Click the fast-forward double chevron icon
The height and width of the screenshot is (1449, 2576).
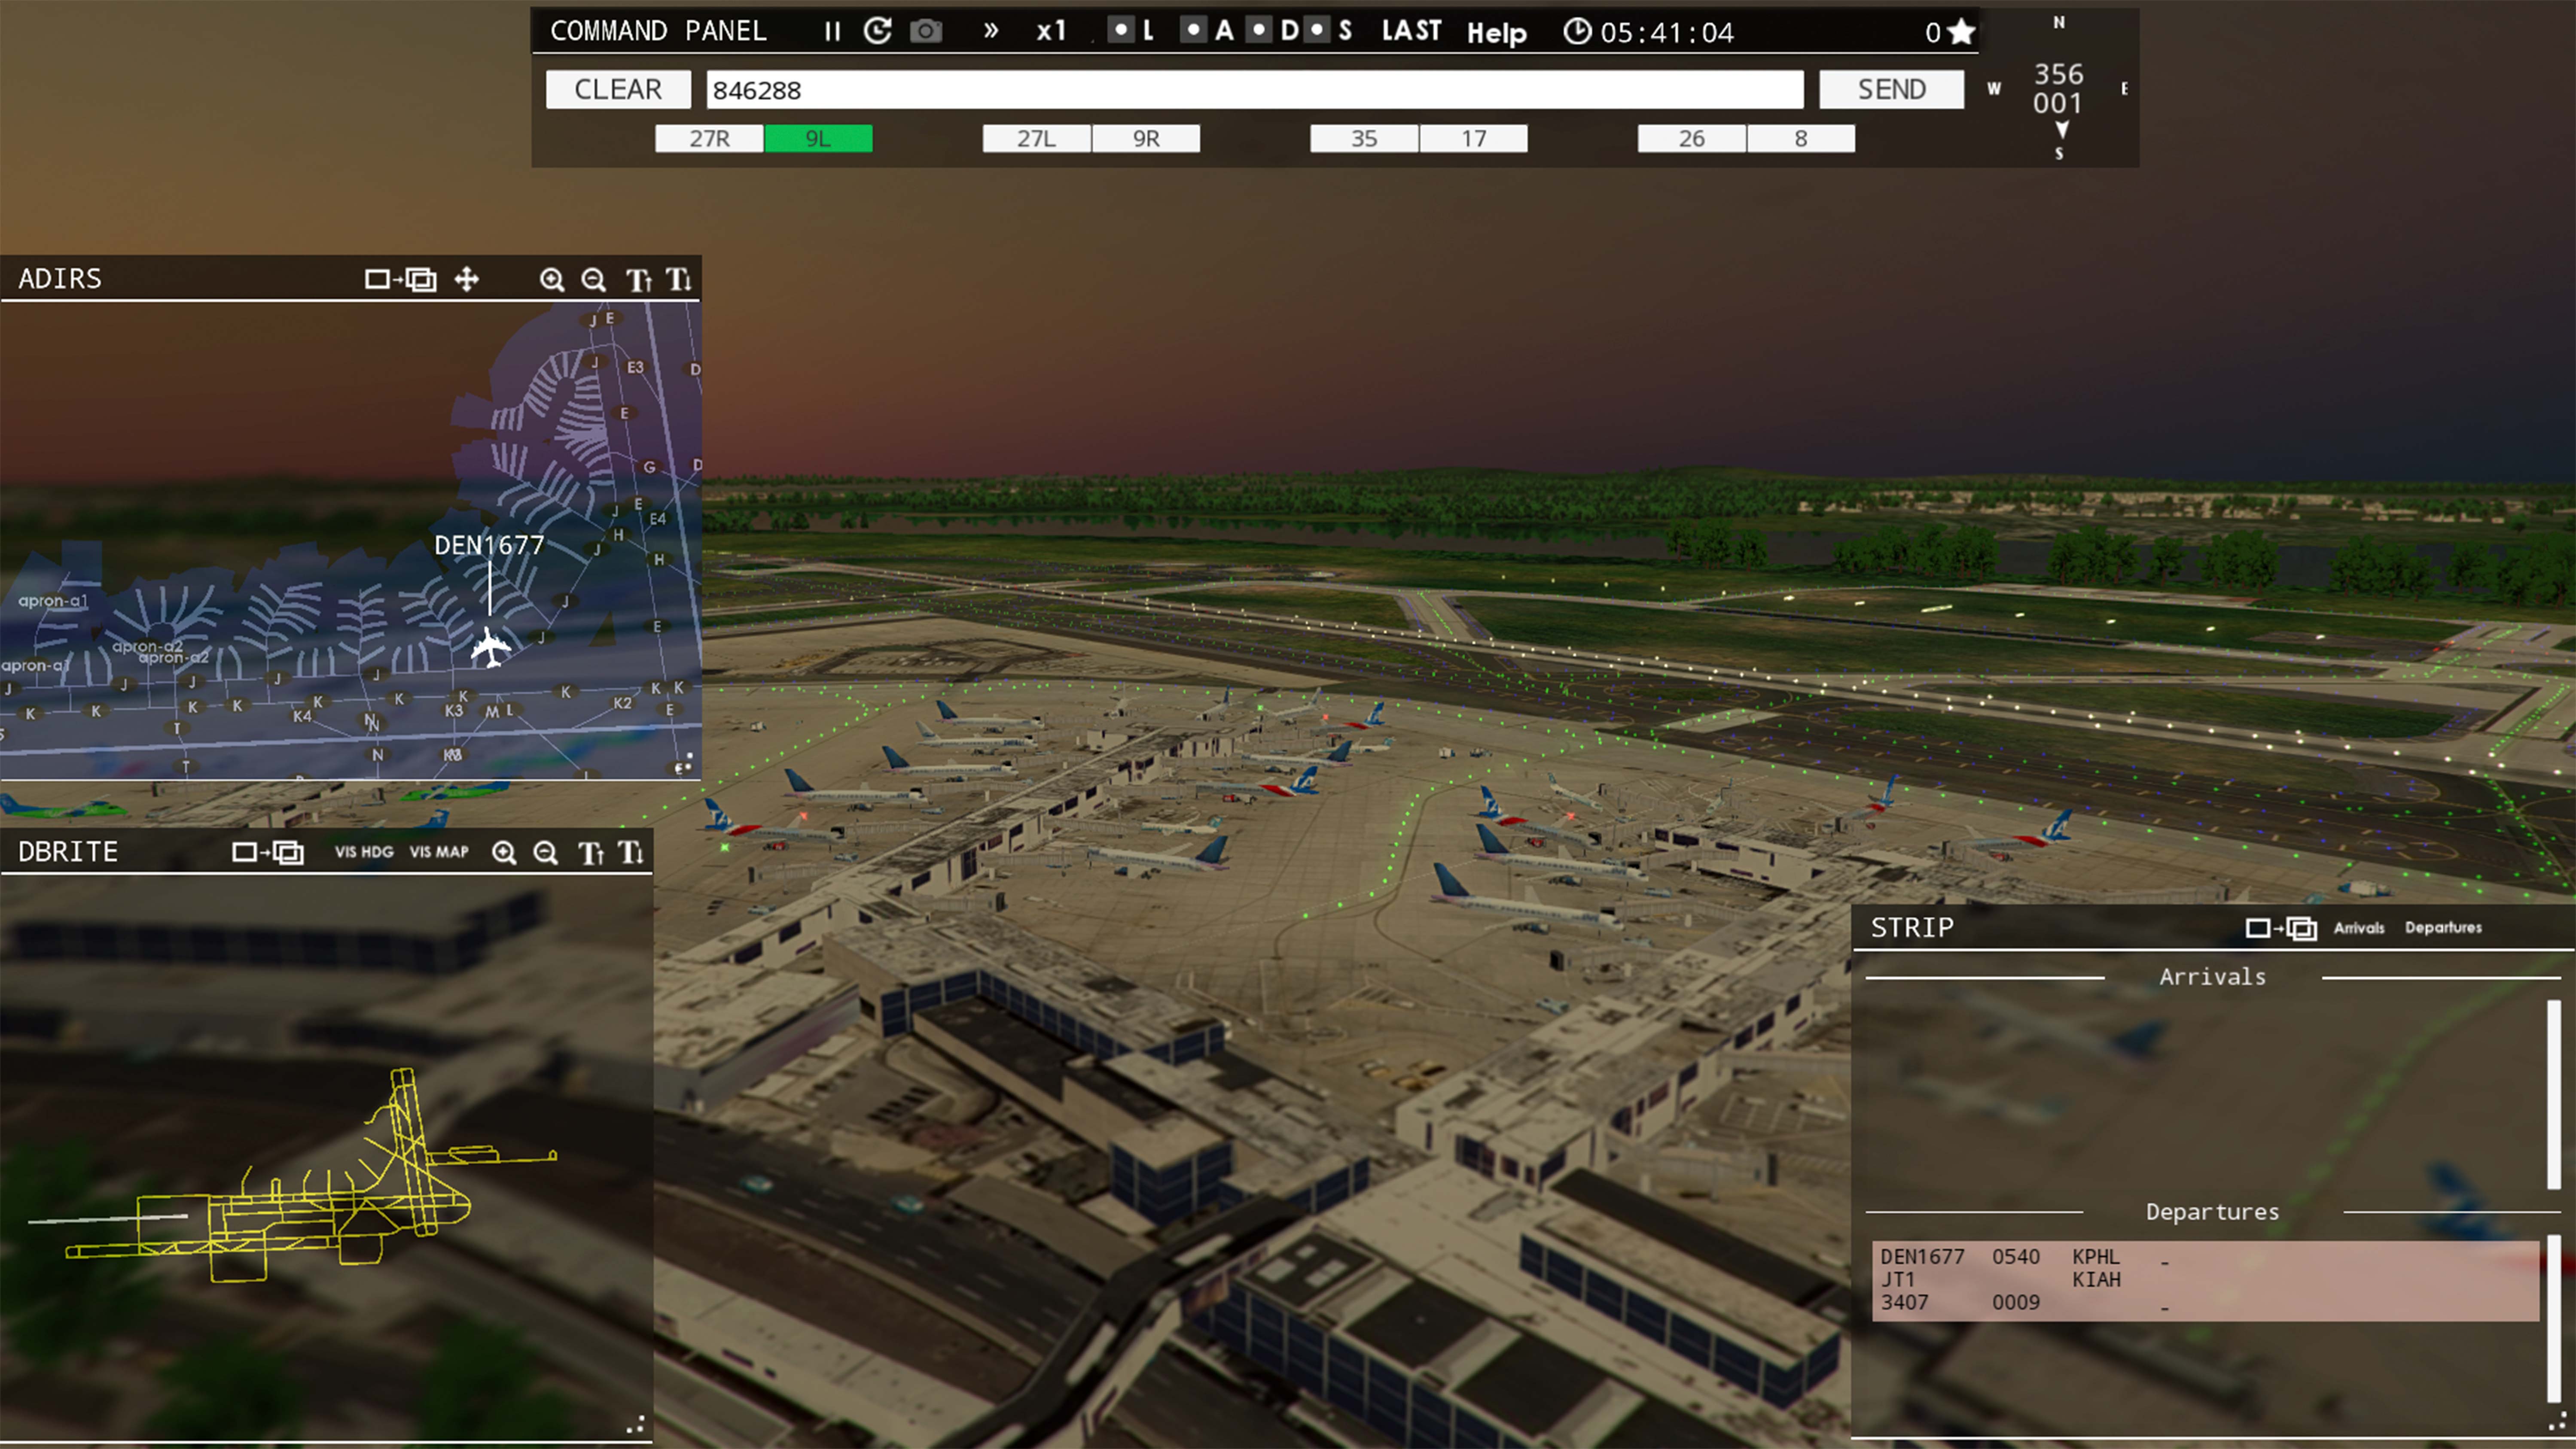991,31
